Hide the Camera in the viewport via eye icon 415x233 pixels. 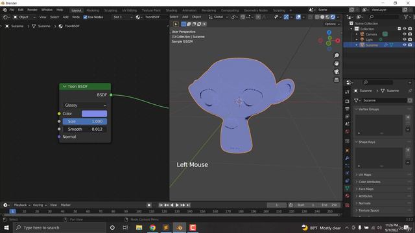(405, 34)
